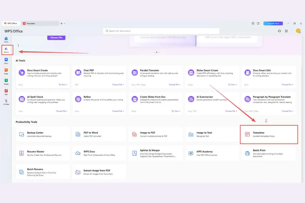Open Sheets in the left sidebar
This screenshot has height=203, width=305.
point(6,81)
